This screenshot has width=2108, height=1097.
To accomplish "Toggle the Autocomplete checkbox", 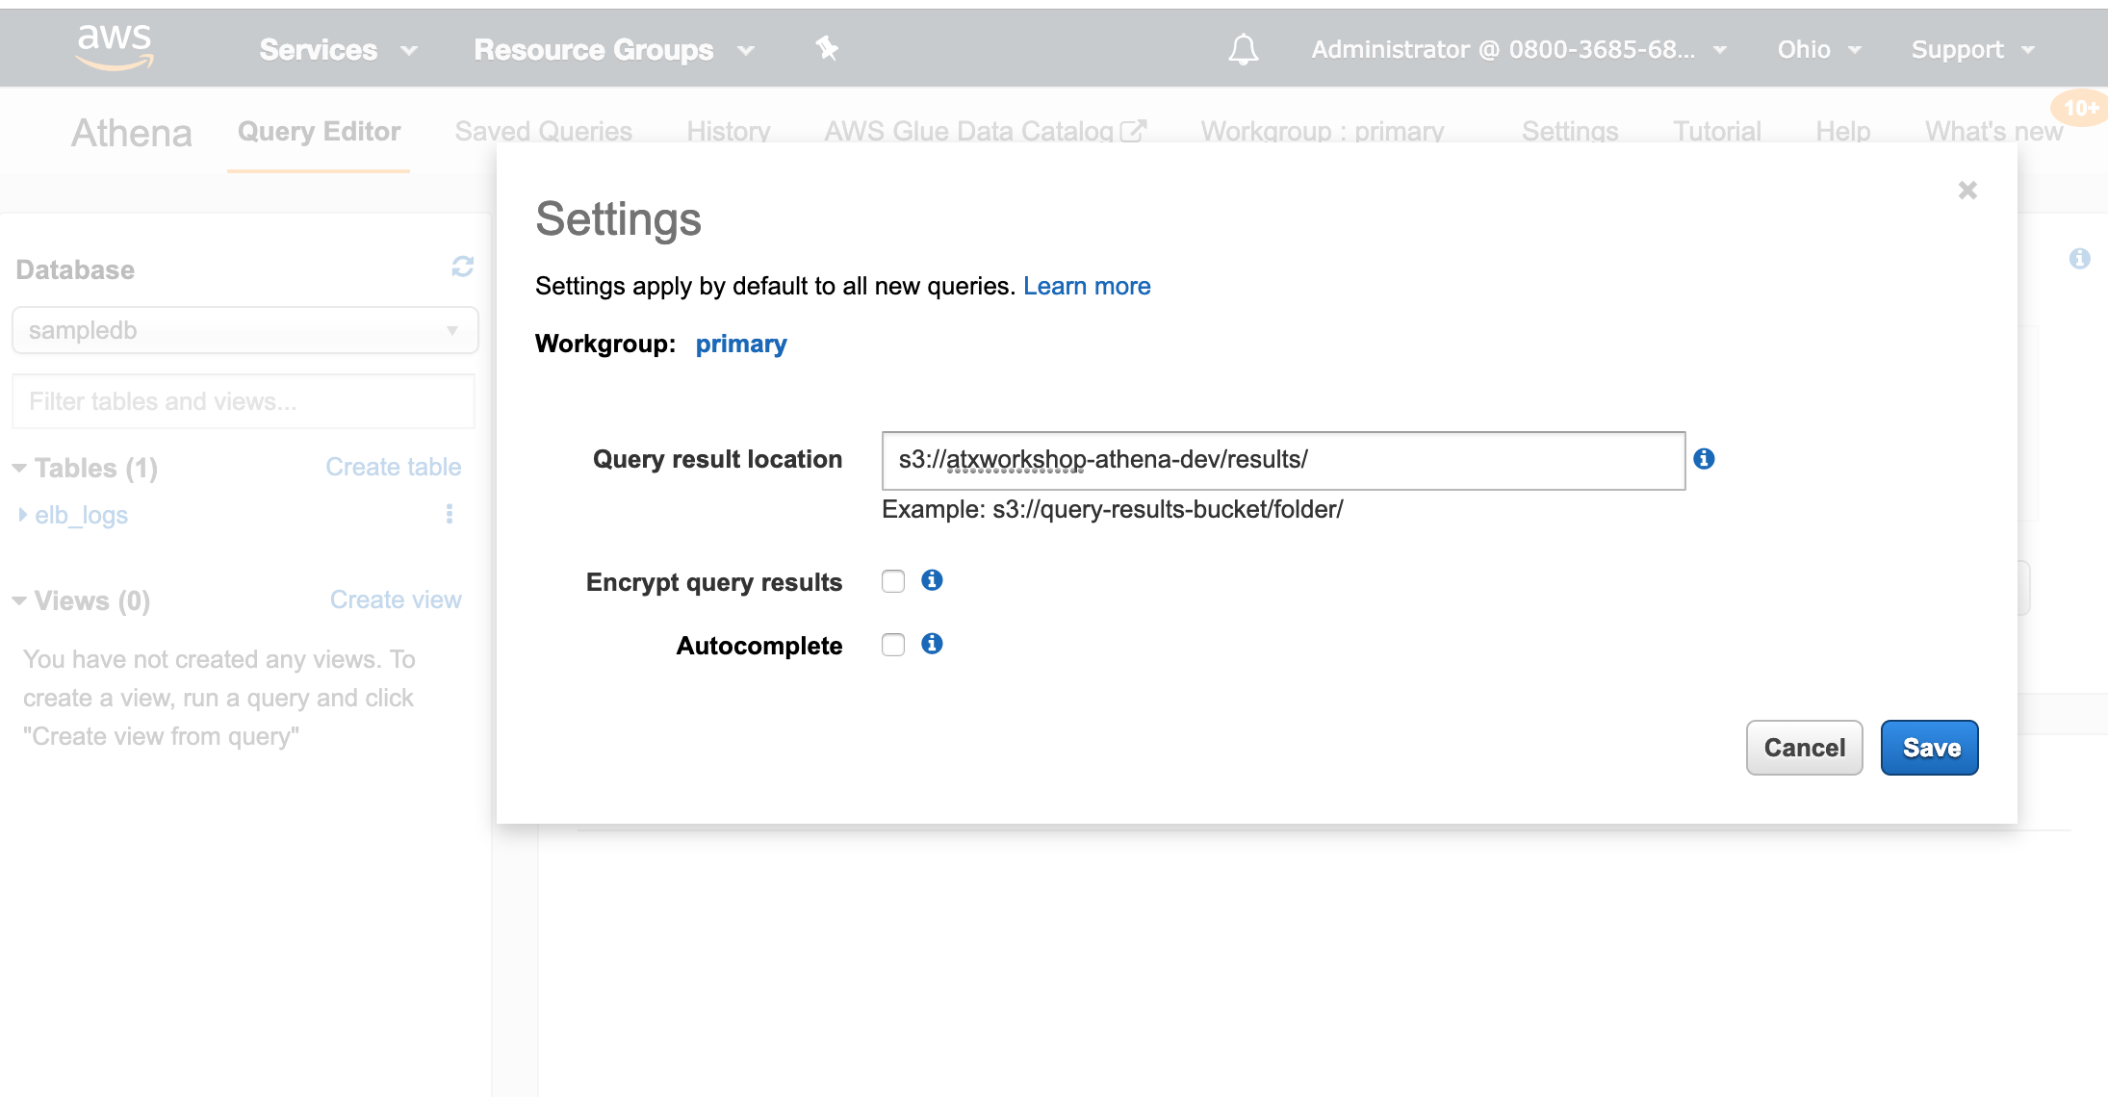I will [893, 645].
